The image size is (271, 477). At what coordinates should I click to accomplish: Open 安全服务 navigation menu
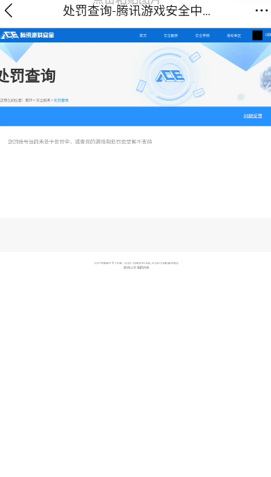(x=171, y=35)
